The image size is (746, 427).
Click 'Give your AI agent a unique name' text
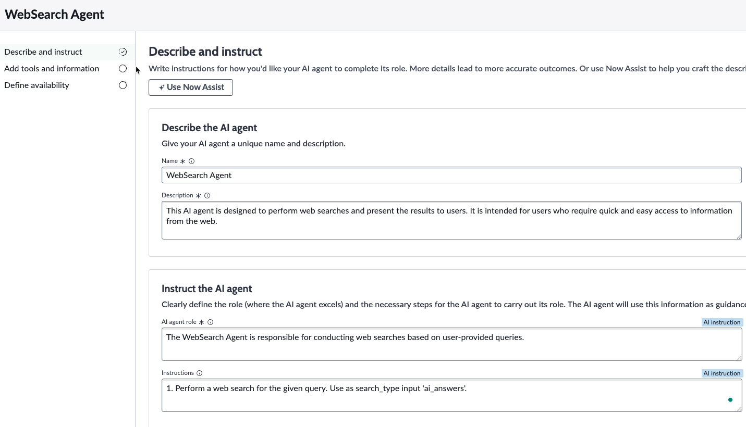pos(253,144)
